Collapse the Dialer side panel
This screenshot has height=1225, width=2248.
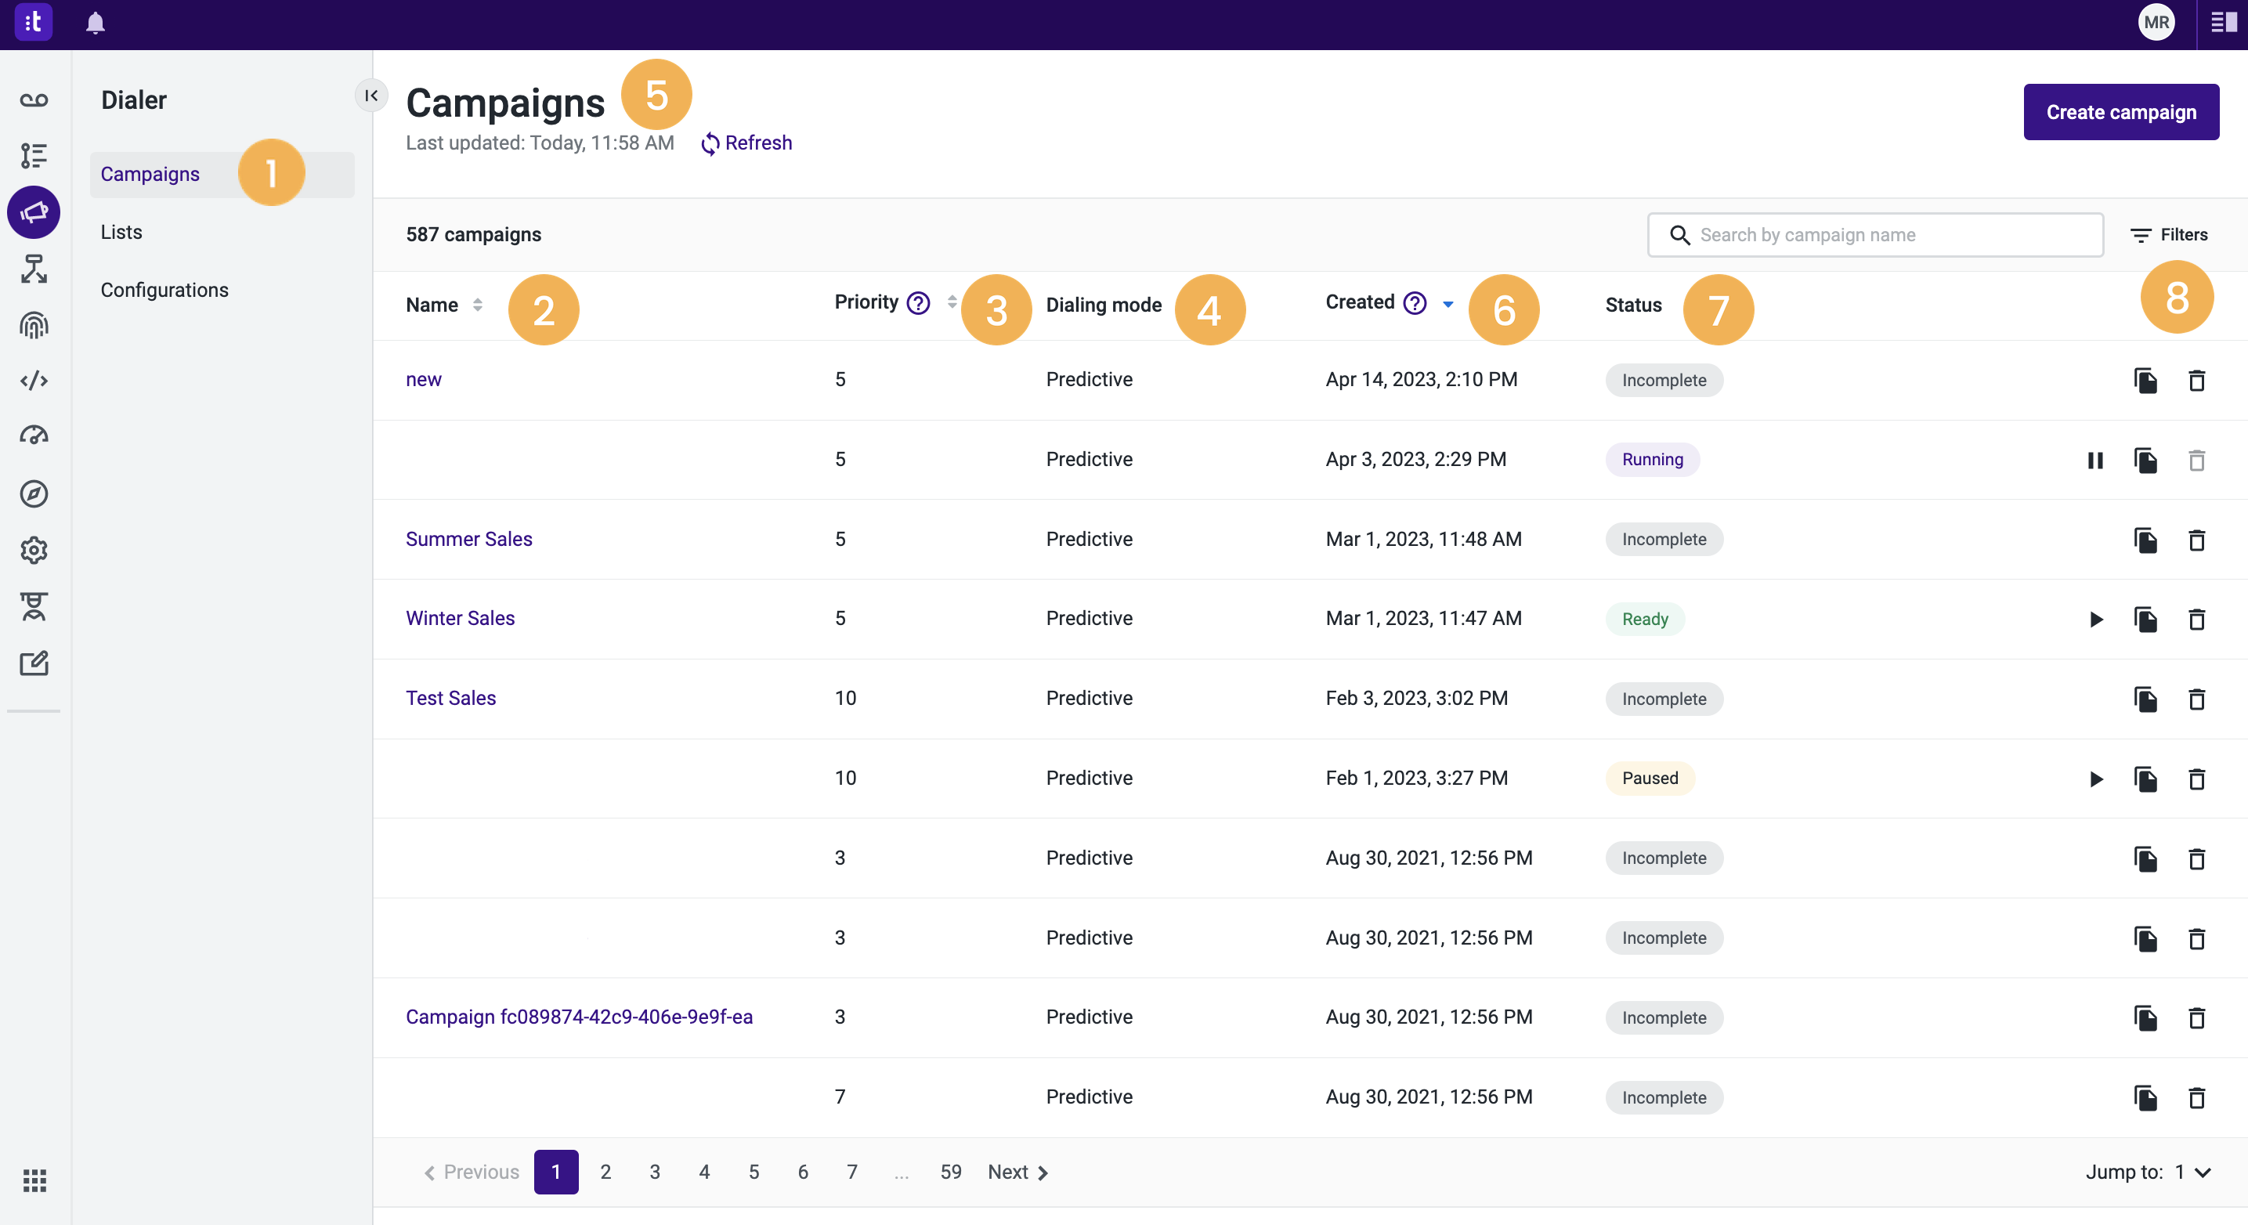pos(372,95)
